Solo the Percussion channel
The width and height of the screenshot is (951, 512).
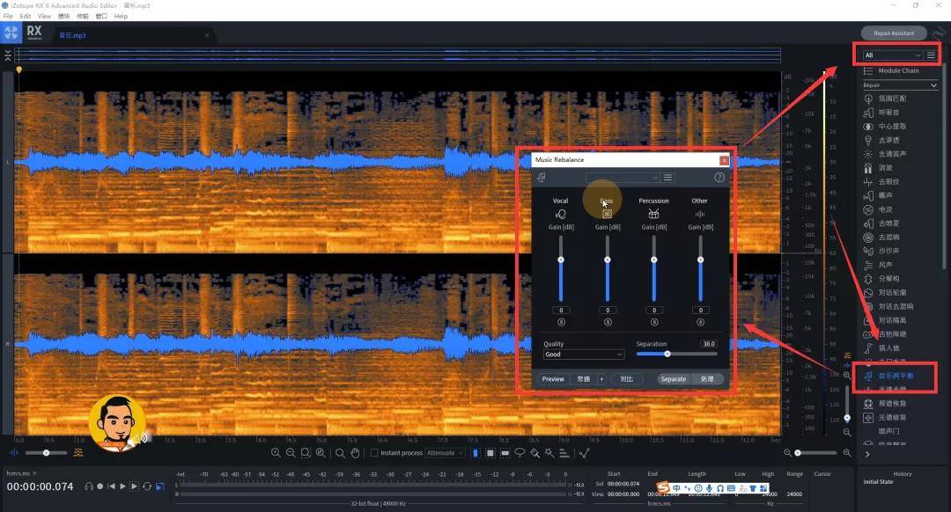(653, 322)
